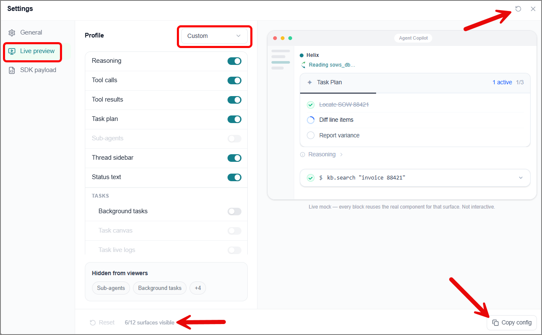Screen dimensions: 542x335
Task: Expand the Reasoning disclosure in the preview
Action: click(322, 155)
